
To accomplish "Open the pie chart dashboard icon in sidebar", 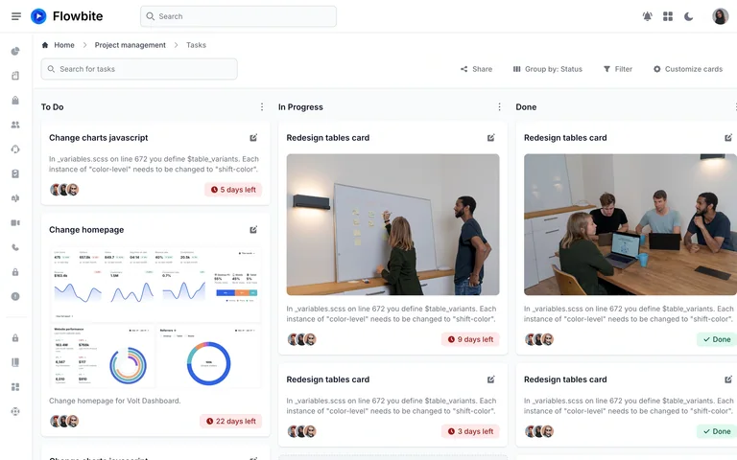I will [15, 51].
